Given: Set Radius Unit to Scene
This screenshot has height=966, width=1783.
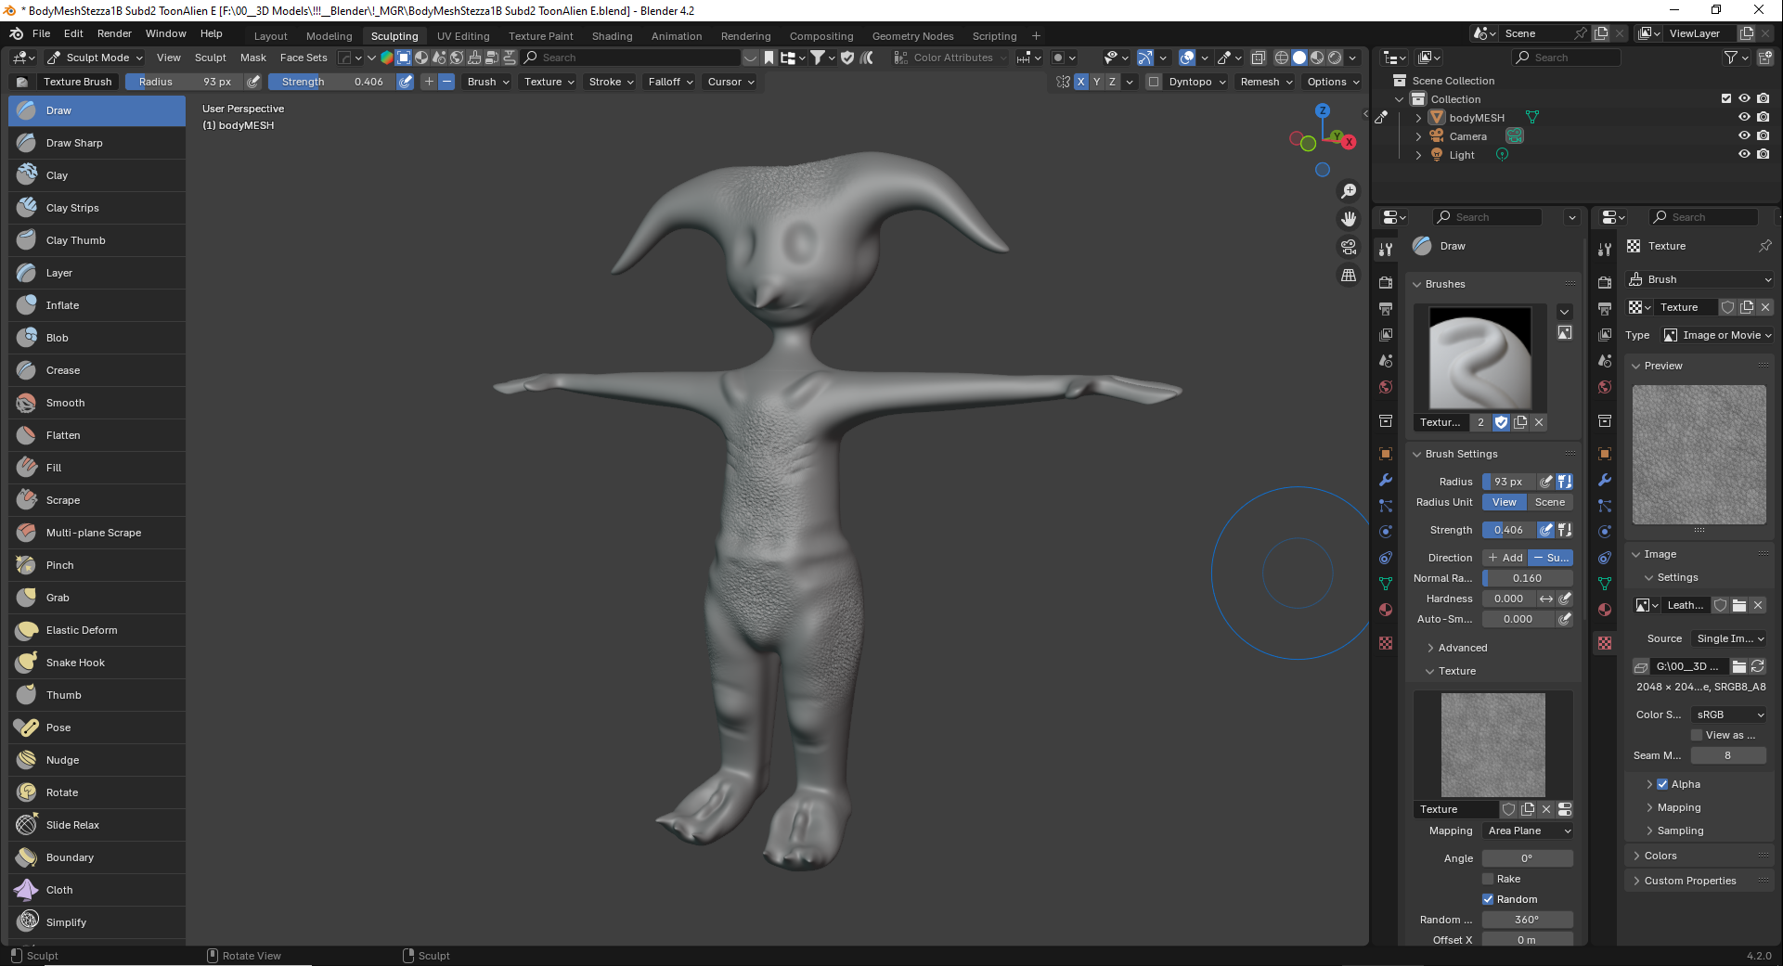Looking at the screenshot, I should click(x=1550, y=502).
